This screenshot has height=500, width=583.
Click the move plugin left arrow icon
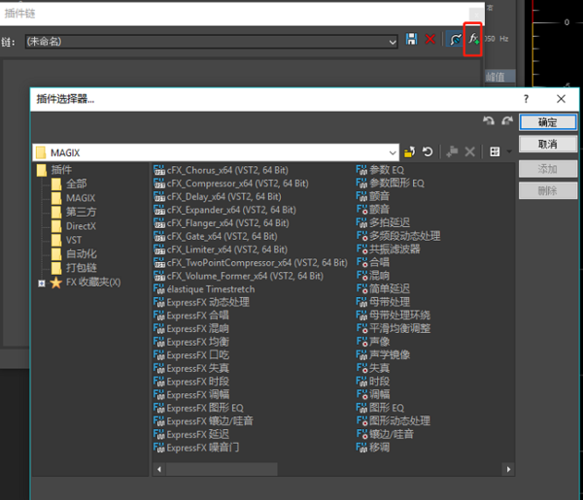[489, 120]
